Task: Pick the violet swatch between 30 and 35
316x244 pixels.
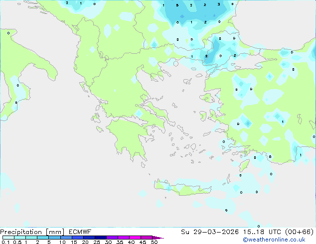Action: tap(112, 238)
